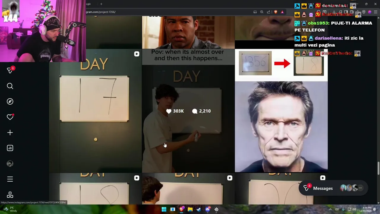Open Discord from taskbar
The width and height of the screenshot is (380, 214).
[208, 209]
